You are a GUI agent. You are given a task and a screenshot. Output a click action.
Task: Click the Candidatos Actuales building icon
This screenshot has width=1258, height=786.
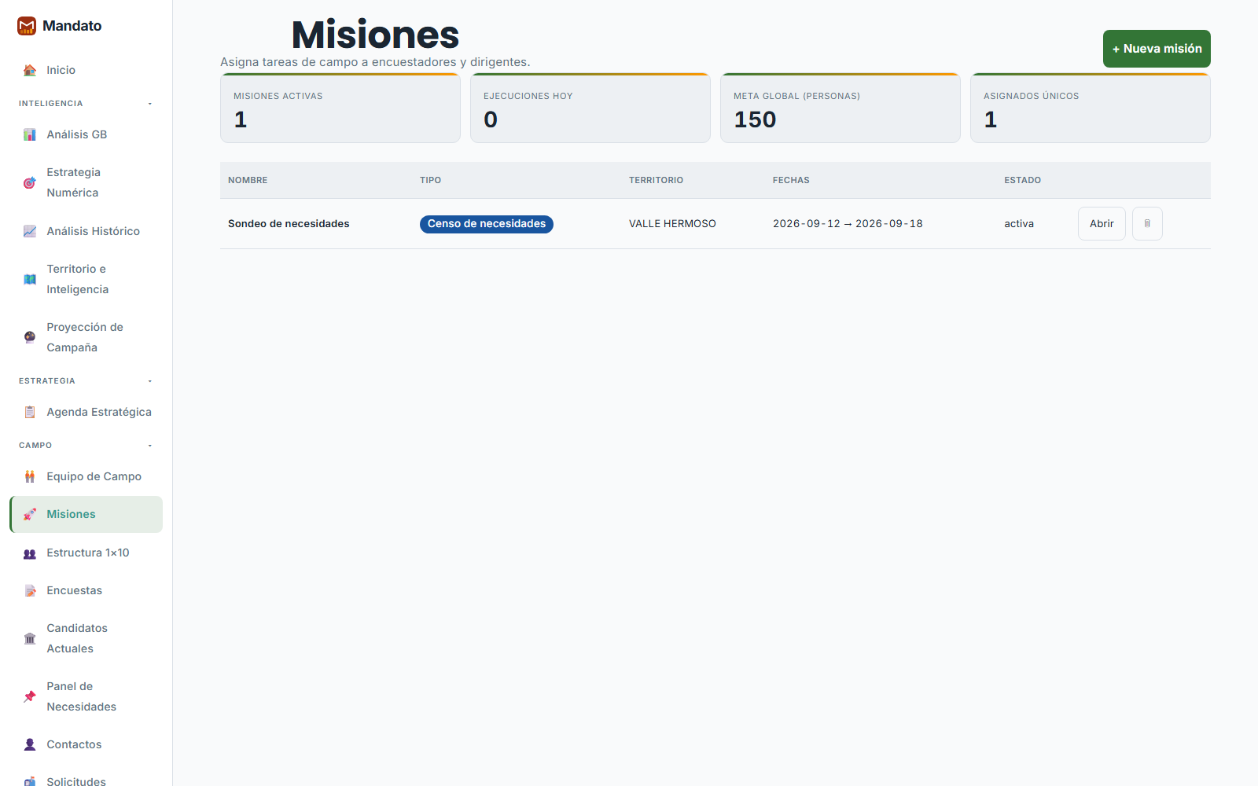click(30, 638)
